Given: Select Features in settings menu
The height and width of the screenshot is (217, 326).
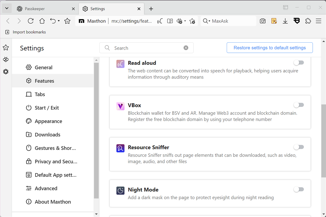Looking at the screenshot, I should pyautogui.click(x=53, y=80).
